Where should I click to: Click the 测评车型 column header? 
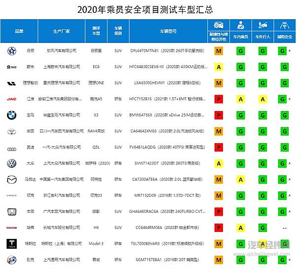(96, 31)
